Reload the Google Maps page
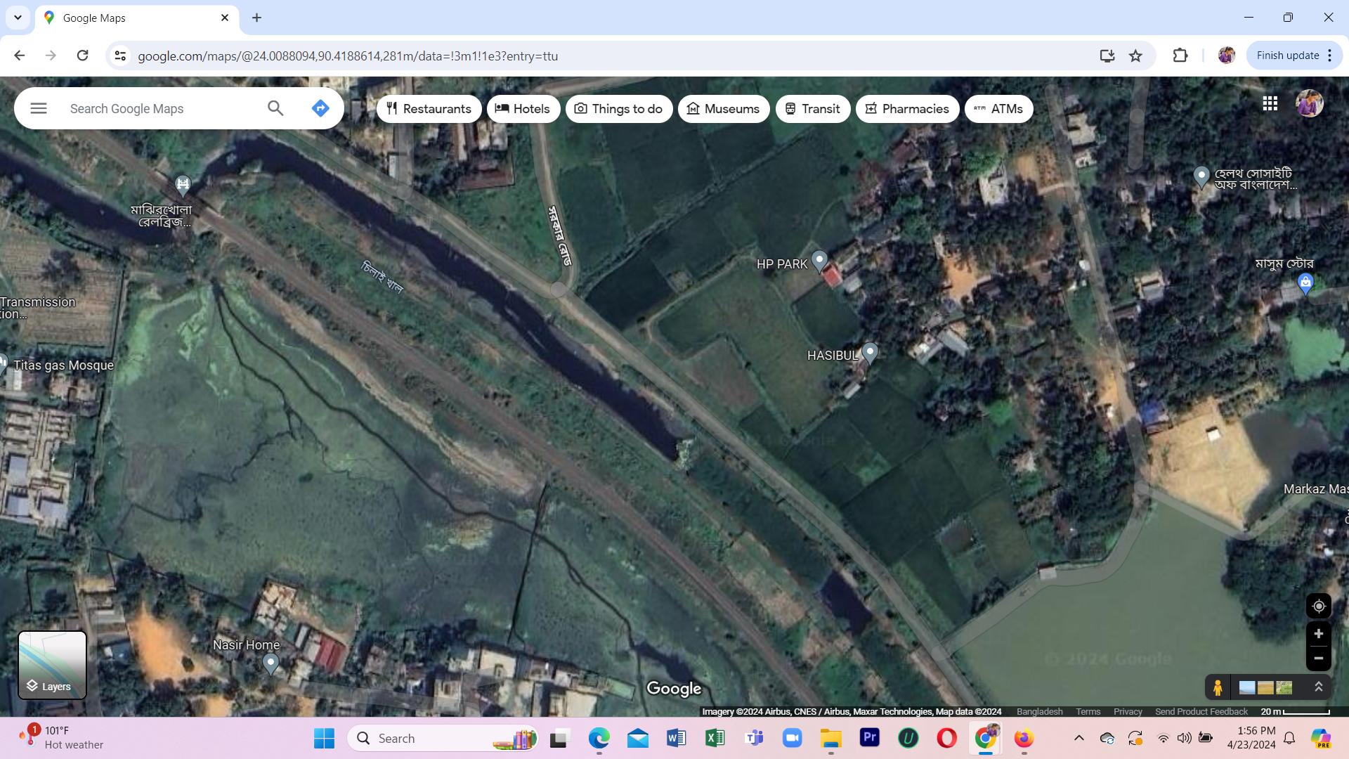 pos(82,56)
